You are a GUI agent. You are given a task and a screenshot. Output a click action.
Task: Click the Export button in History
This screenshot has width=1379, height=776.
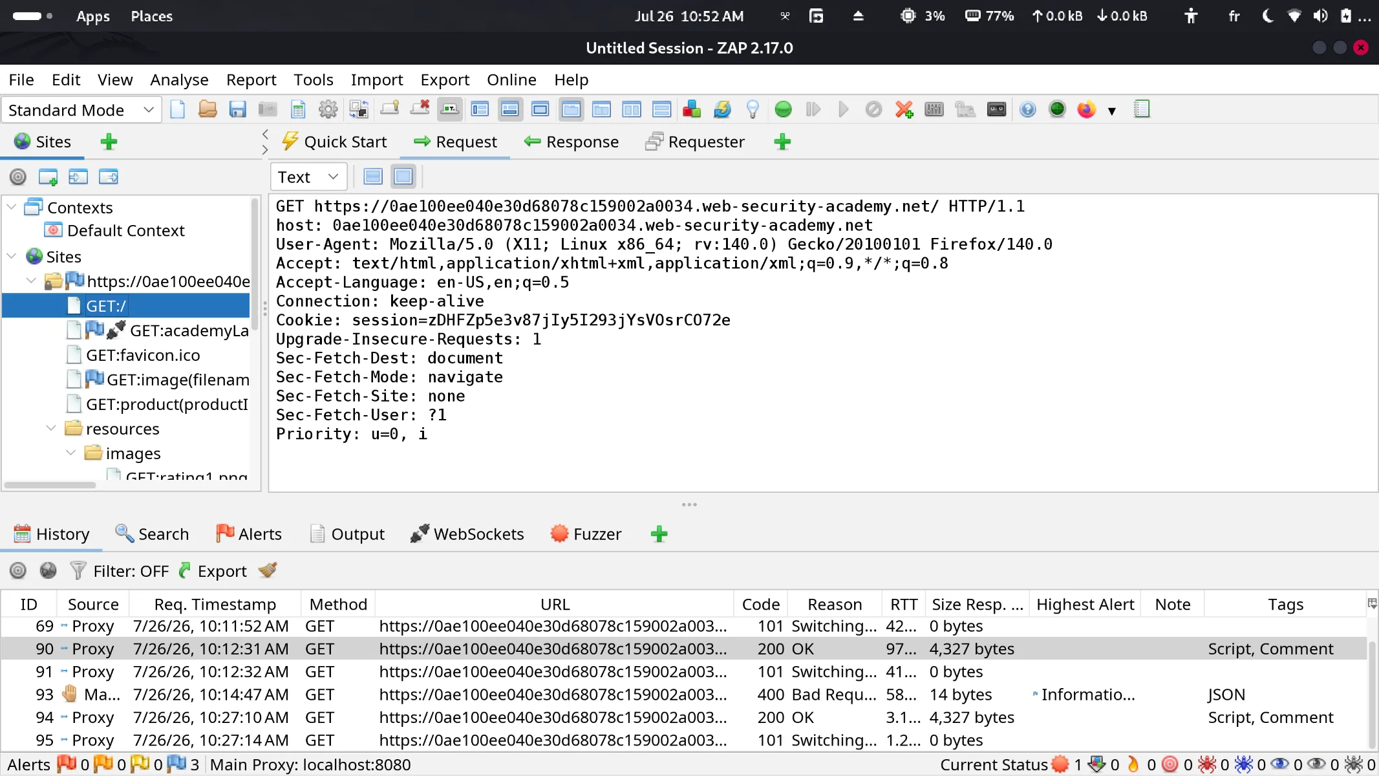coord(213,571)
